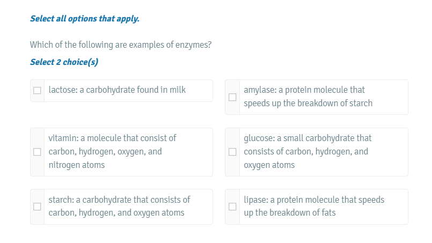This screenshot has height=243, width=432.
Task: Click the 'oxygen atoms' line in glucose card
Action: pyautogui.click(x=269, y=165)
